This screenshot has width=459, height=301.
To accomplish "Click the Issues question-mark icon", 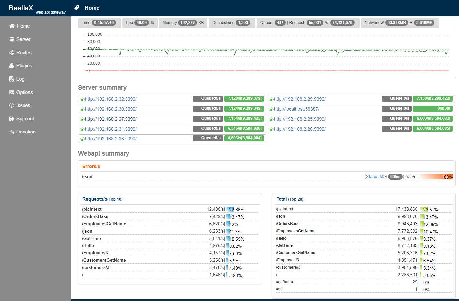I will point(12,105).
